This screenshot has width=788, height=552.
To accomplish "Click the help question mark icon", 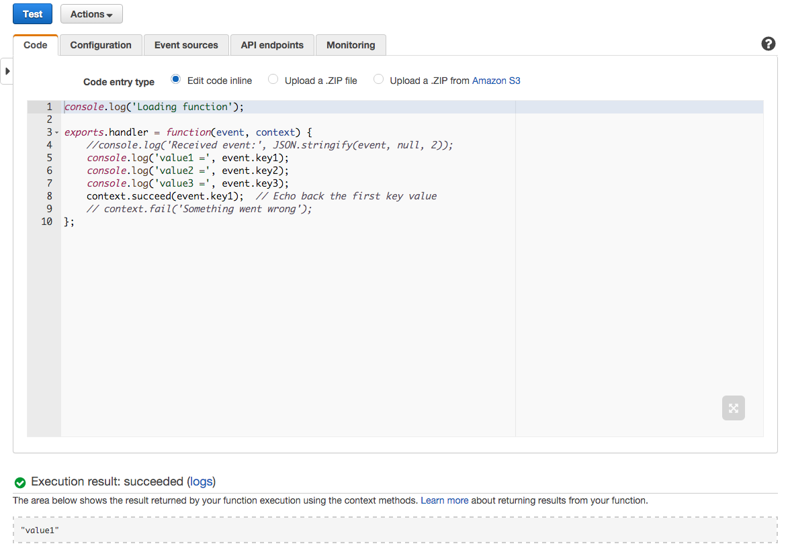I will (x=768, y=44).
